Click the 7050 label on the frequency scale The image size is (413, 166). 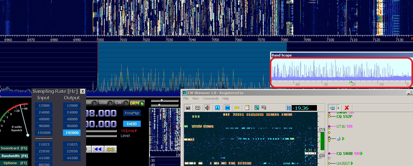click(x=215, y=40)
